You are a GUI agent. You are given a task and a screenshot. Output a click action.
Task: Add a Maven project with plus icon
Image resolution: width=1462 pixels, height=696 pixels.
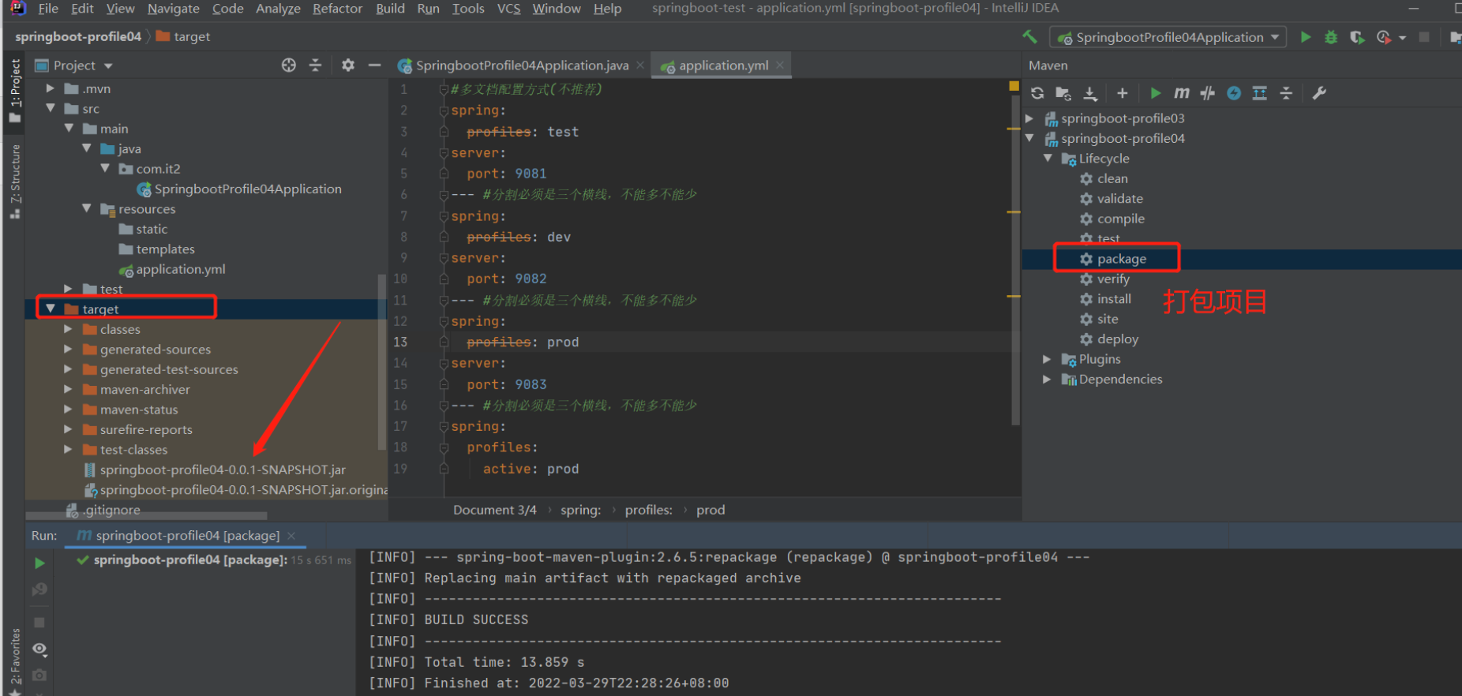pyautogui.click(x=1122, y=93)
